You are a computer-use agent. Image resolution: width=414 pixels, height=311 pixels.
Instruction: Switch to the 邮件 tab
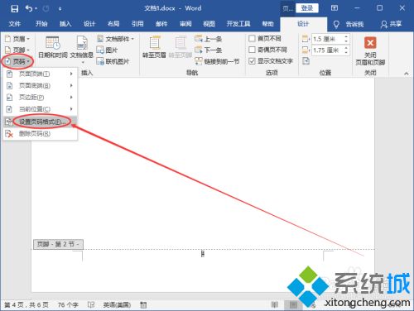[161, 24]
